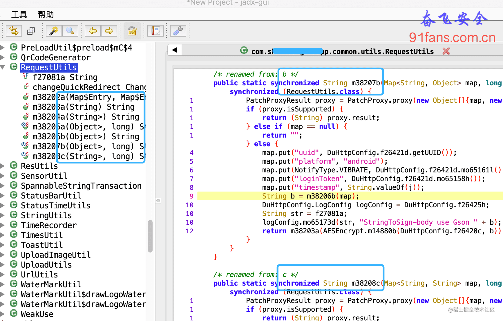Viewport: 503px width, 321px height.
Task: Click the m38208c method name in code
Action: (366, 283)
